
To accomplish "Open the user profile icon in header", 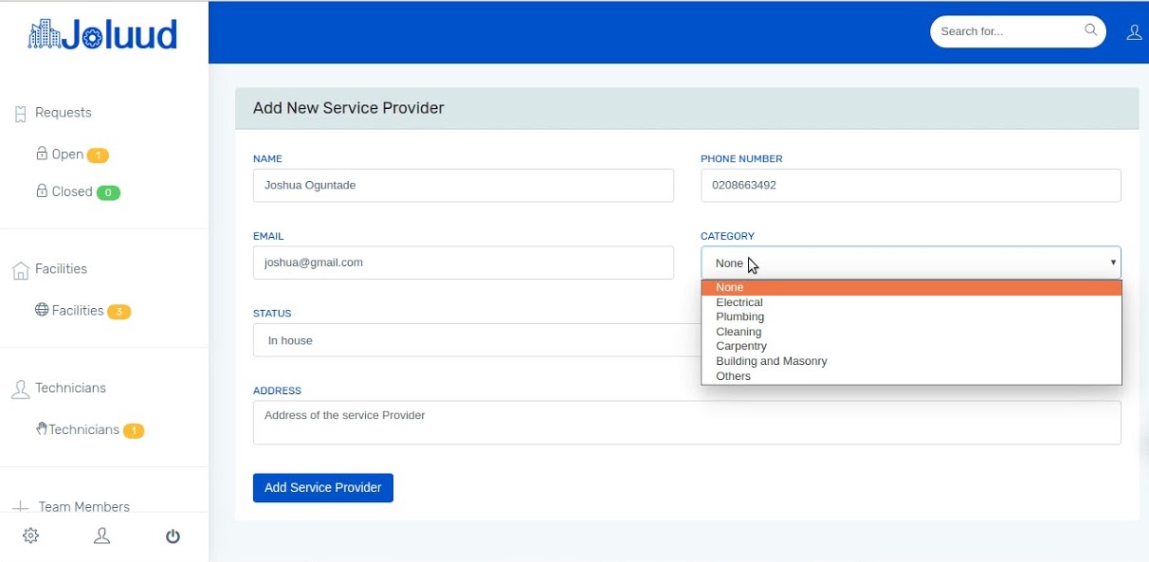I will (1134, 32).
